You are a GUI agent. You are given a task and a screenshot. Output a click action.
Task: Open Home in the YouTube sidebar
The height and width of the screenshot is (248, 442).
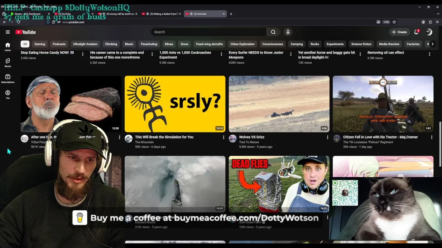pos(8,47)
